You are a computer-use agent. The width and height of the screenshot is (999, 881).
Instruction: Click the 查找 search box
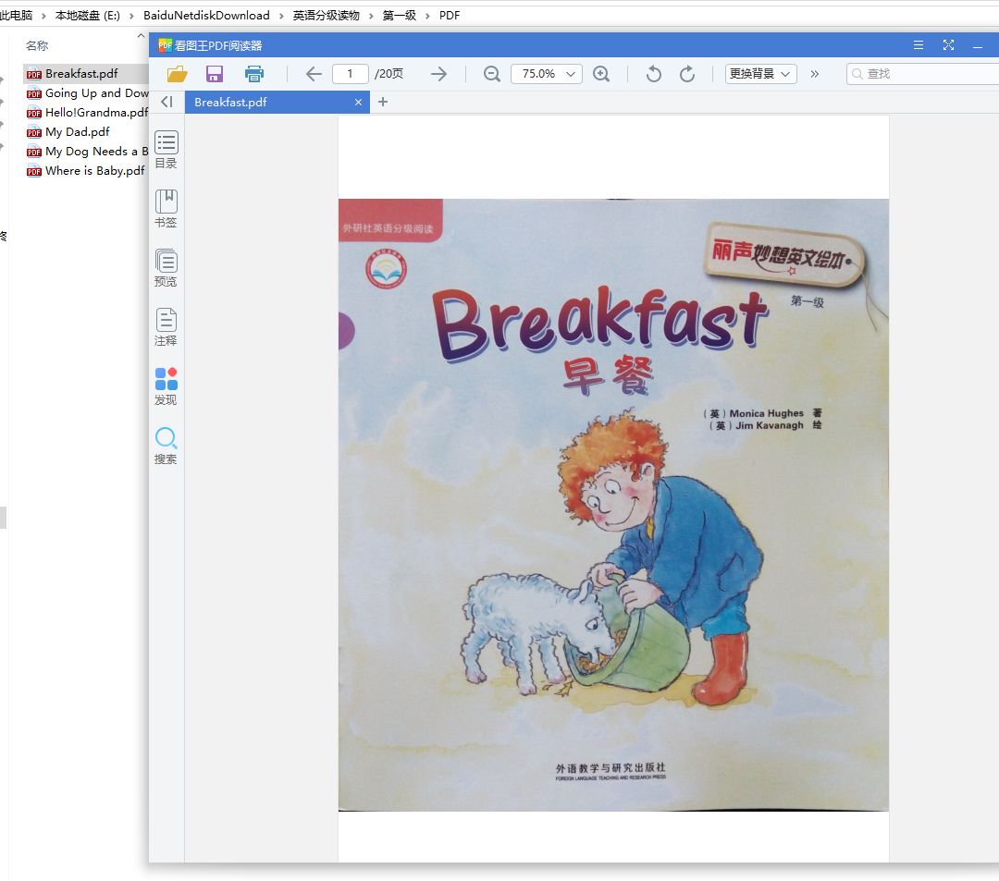922,74
